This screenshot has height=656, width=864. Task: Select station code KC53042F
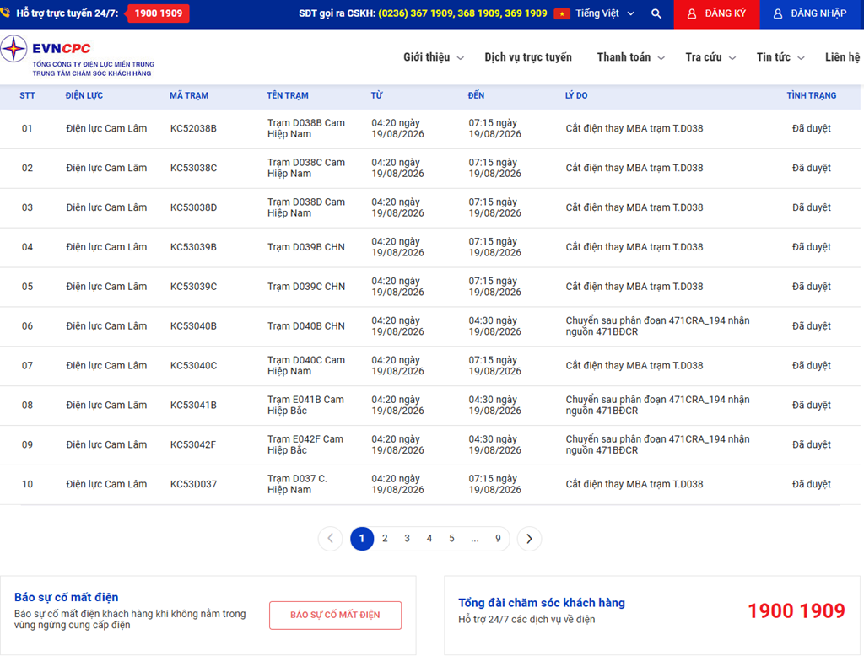click(x=193, y=445)
